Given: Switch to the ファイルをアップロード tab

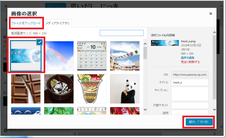Looking at the screenshot, I should (x=25, y=23).
